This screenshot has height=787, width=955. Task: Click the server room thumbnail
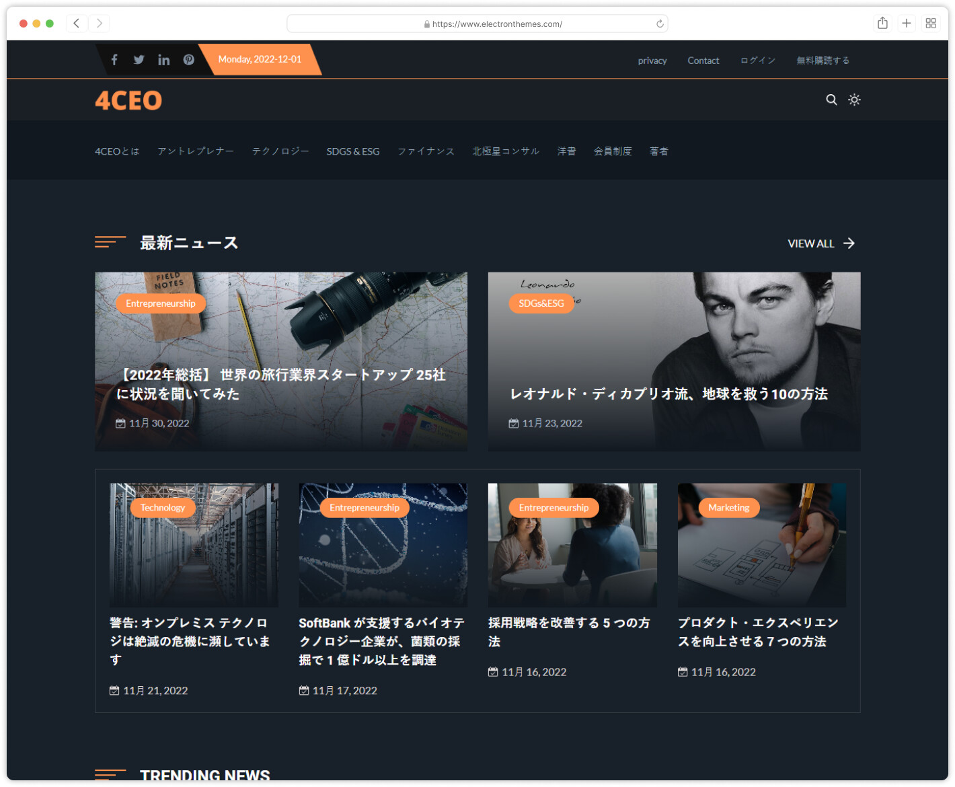194,545
